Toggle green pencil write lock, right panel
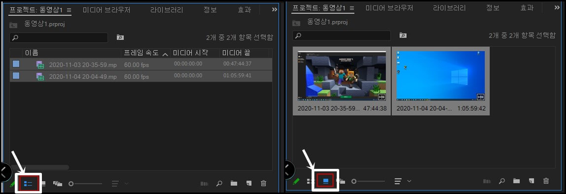This screenshot has width=566, height=194. coord(296,181)
